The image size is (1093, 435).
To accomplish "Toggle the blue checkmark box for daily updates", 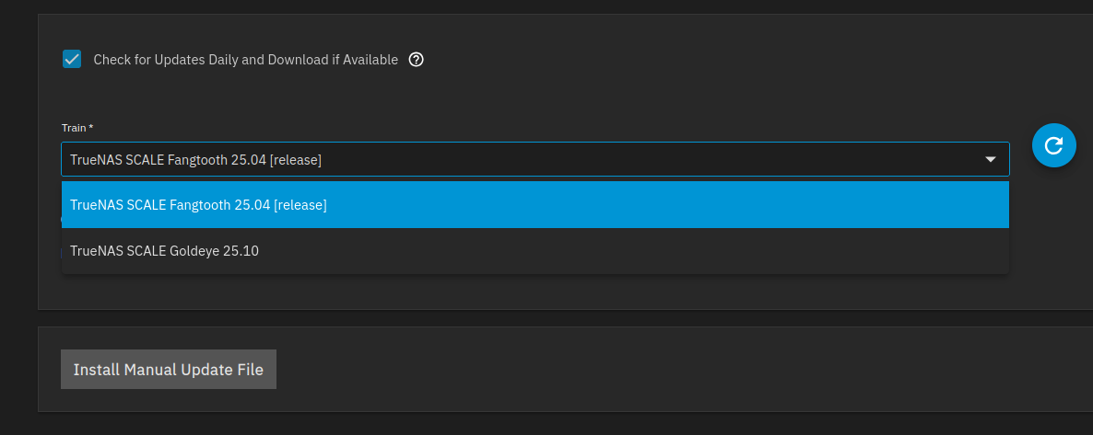I will click(72, 60).
